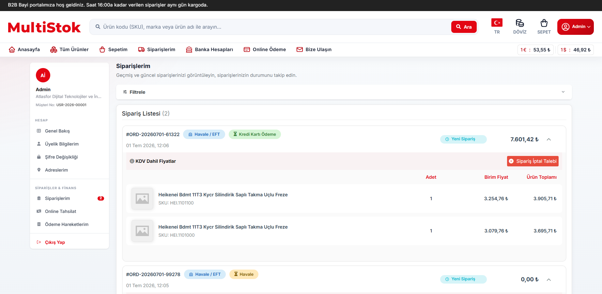This screenshot has height=294, width=602.
Task: Click the bank icon beside Banka Hesapları
Action: point(189,49)
